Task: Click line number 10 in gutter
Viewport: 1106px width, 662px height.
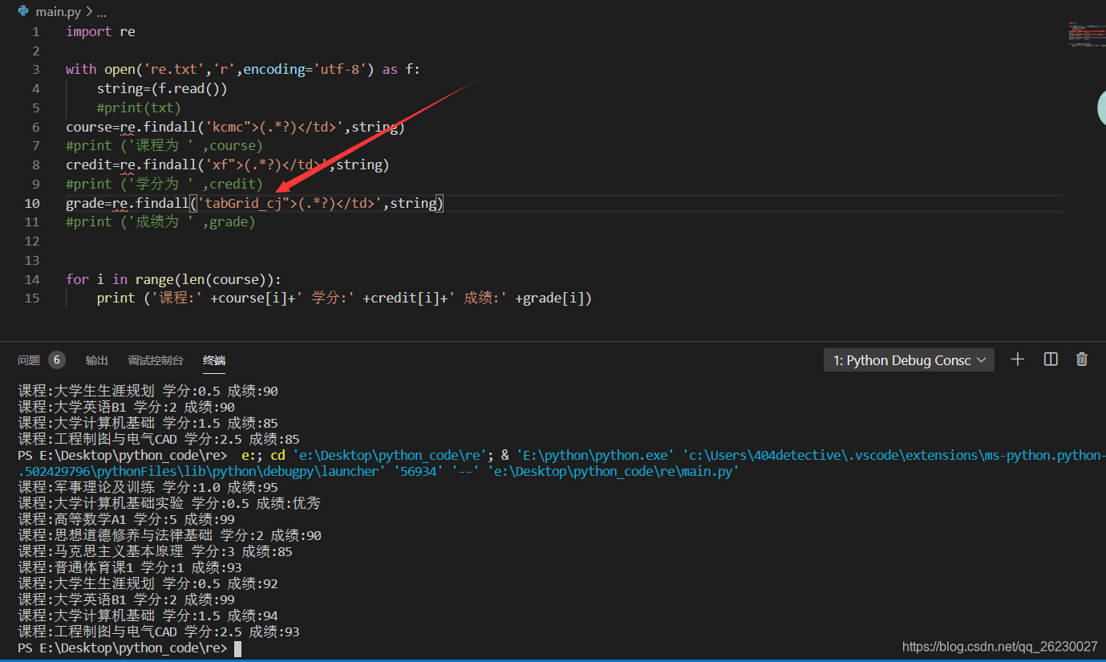Action: [32, 203]
